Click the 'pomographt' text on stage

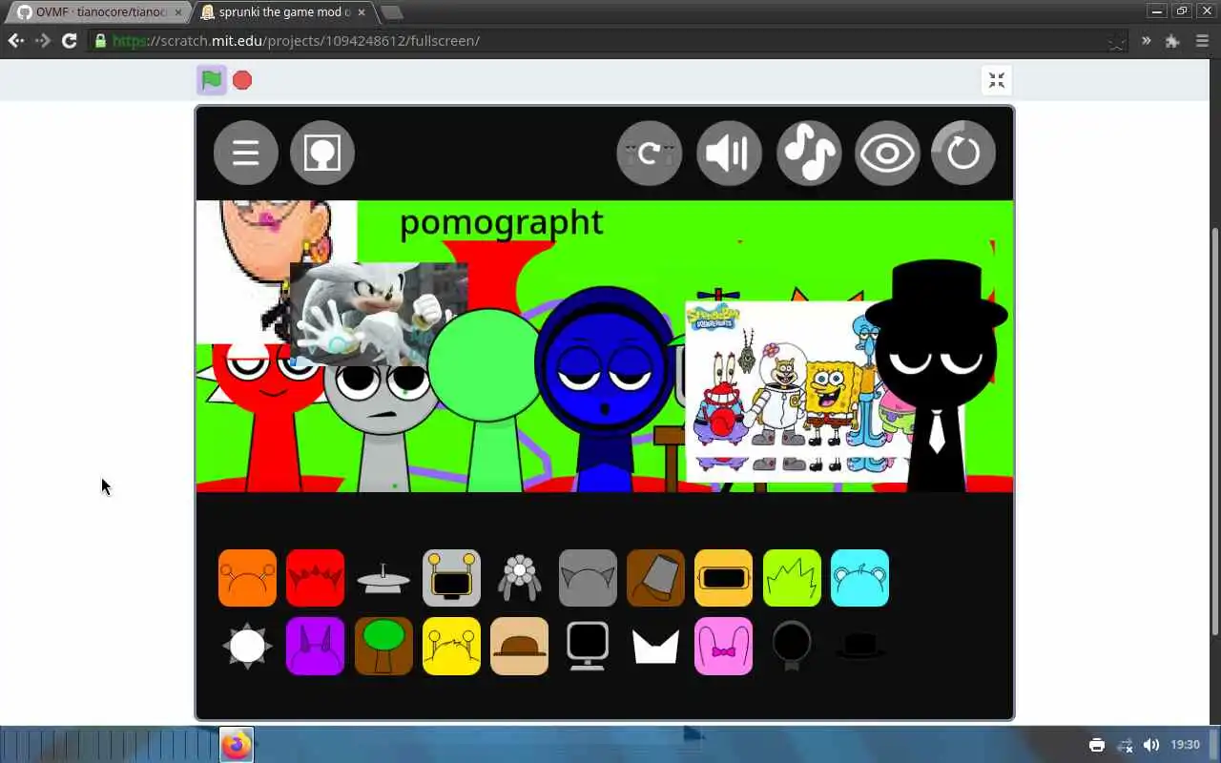[501, 223]
